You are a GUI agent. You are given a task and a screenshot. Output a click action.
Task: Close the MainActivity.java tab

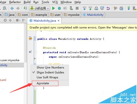click(59, 21)
